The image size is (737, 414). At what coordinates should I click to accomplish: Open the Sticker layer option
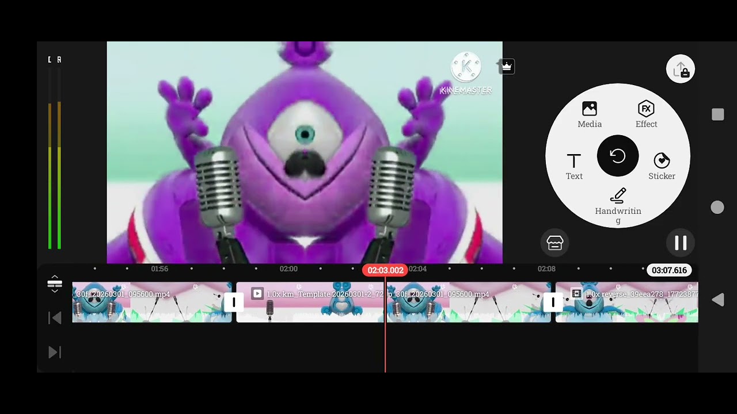click(662, 167)
